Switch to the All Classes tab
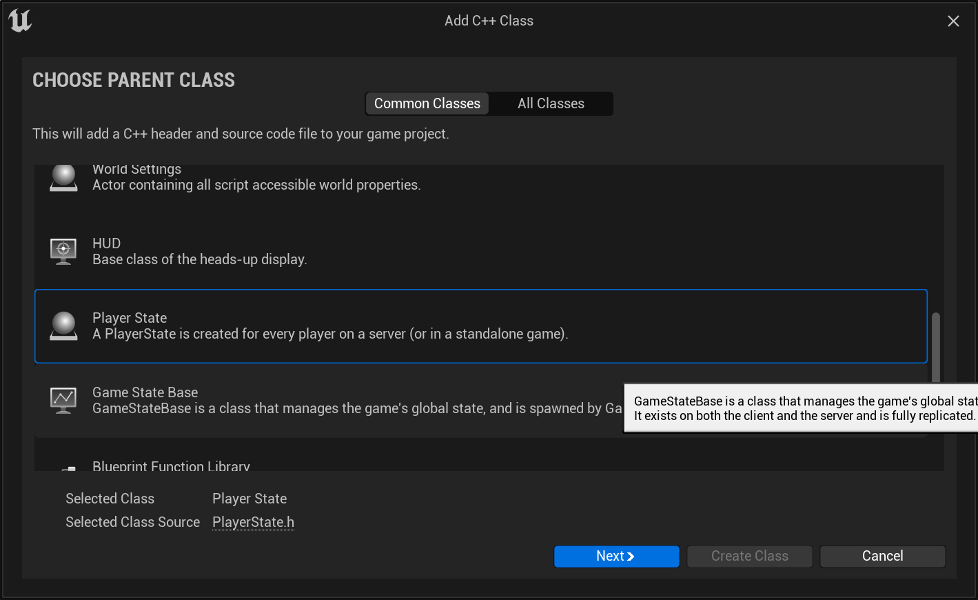Image resolution: width=978 pixels, height=600 pixels. [551, 103]
